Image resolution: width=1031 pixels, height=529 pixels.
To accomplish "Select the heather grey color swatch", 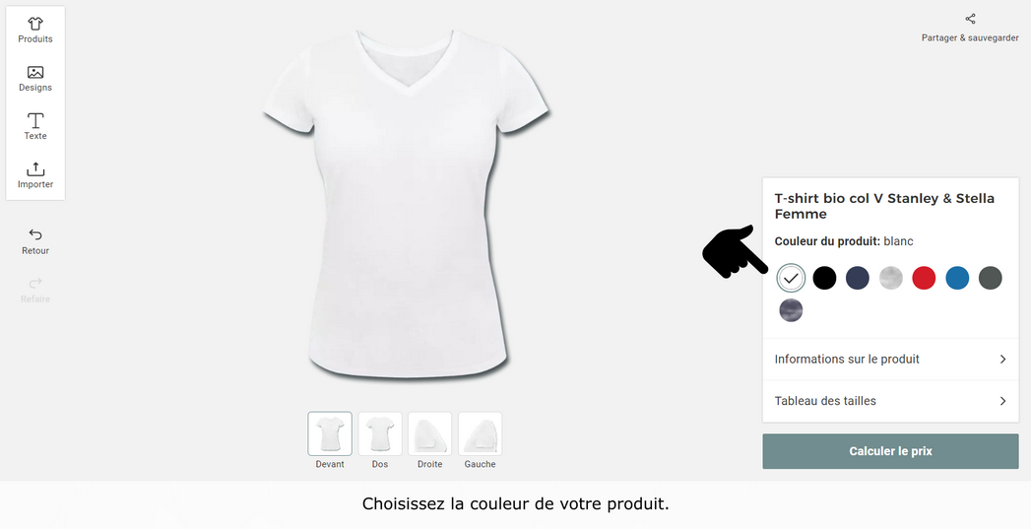I will coord(891,279).
